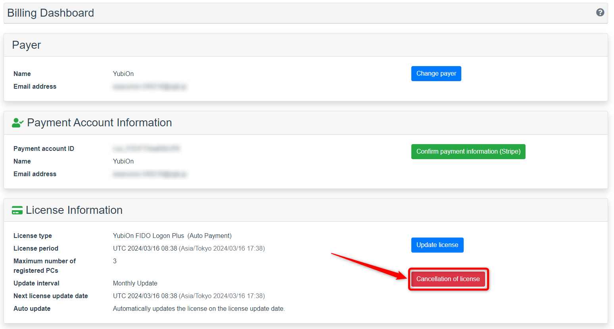The height and width of the screenshot is (329, 614).
Task: Click the Auto update label
Action: point(32,309)
